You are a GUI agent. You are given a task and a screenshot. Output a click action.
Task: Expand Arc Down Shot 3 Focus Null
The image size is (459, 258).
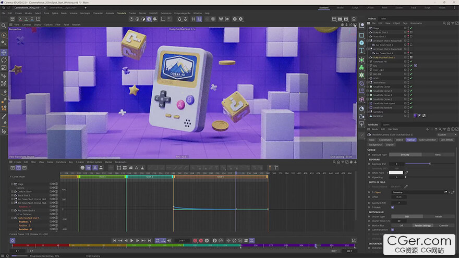(x=368, y=41)
